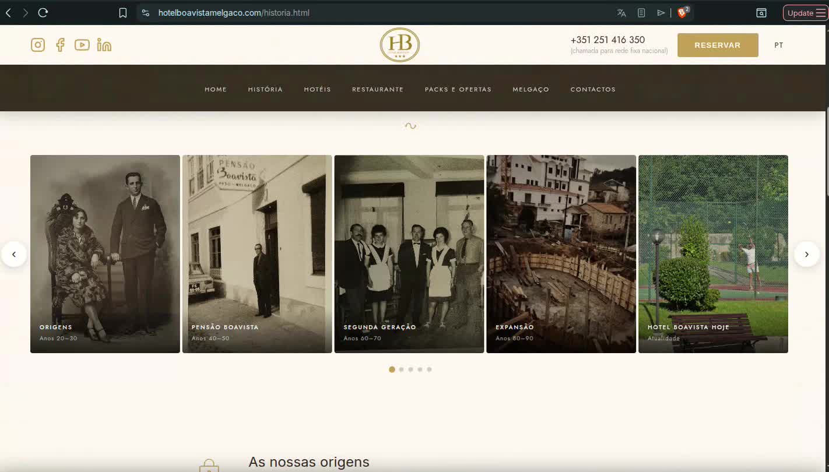829x472 pixels.
Task: Click the send/share arrow icon in the address bar
Action: 661,13
